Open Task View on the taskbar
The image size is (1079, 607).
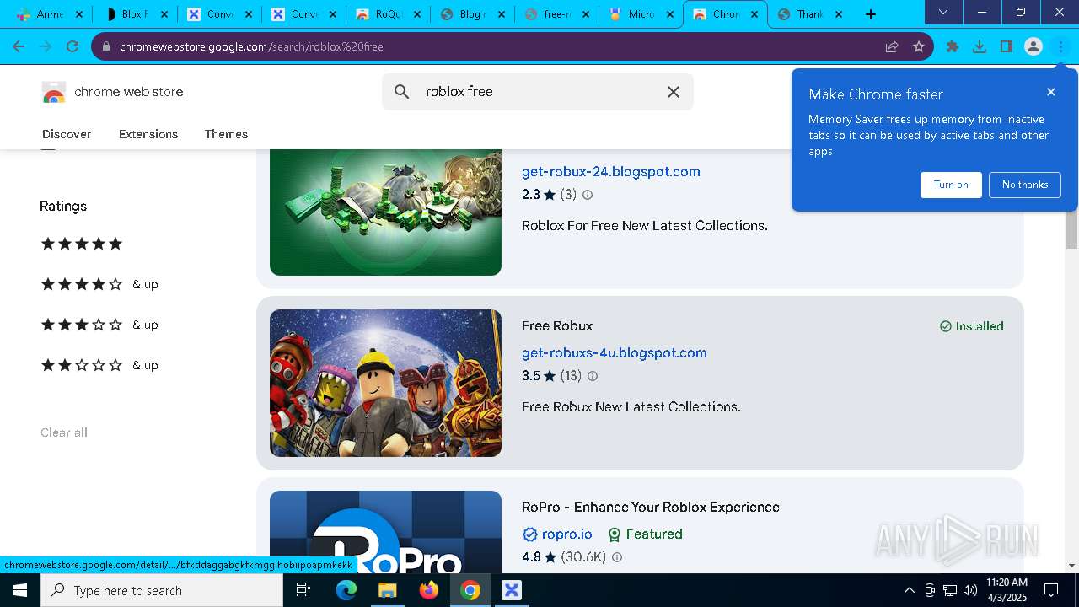tap(304, 590)
